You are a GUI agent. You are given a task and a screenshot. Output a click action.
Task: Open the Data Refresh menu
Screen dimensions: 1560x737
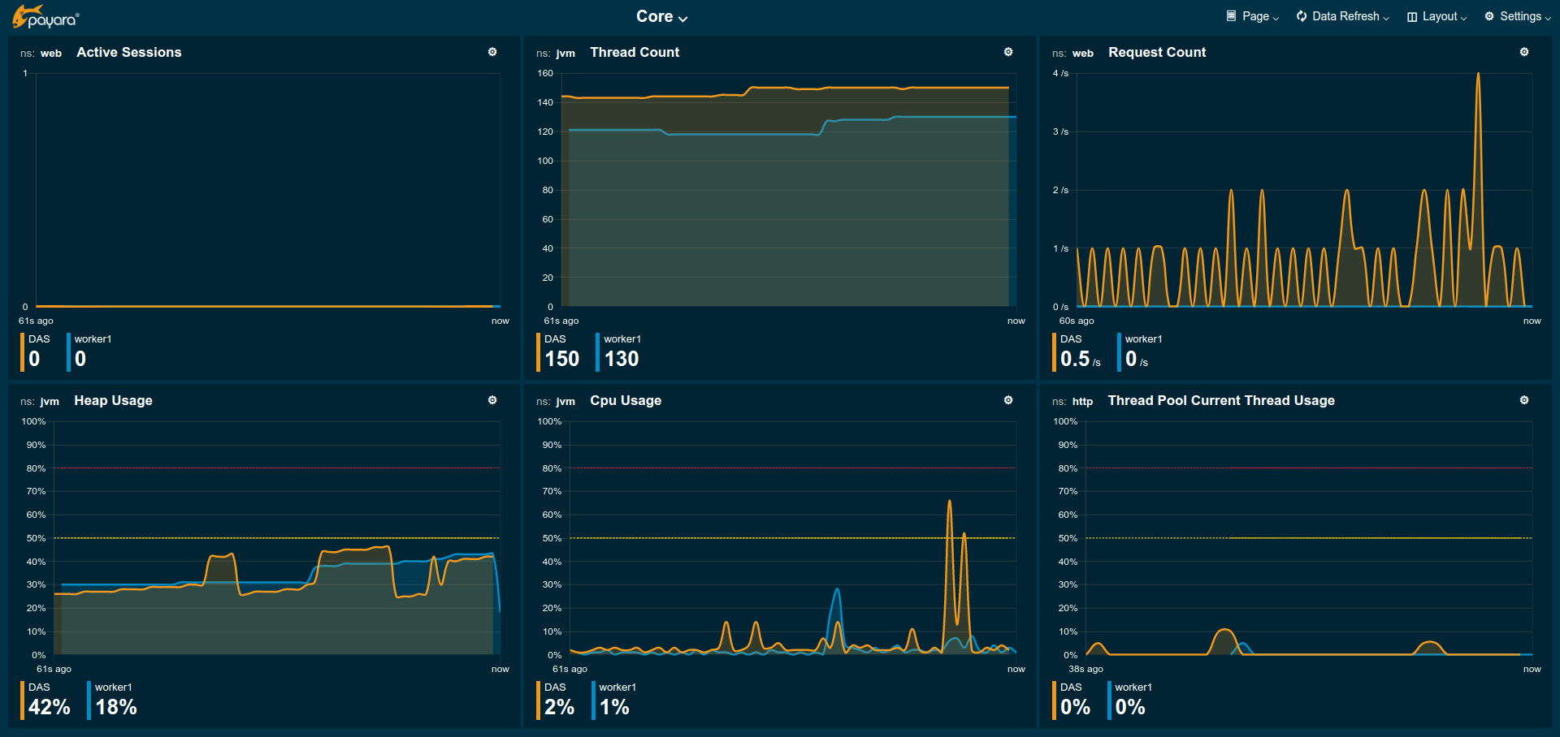[x=1342, y=16]
